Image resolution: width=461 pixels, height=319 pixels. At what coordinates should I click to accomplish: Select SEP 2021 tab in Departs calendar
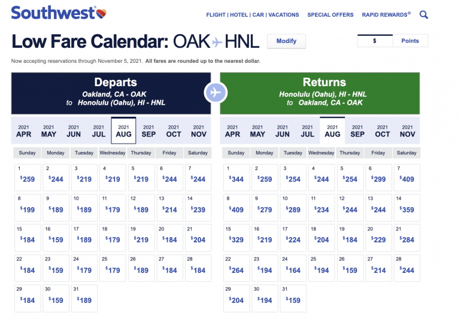tap(149, 130)
